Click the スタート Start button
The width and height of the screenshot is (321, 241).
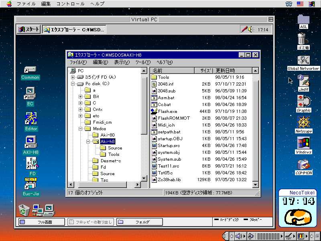pyautogui.click(x=28, y=29)
